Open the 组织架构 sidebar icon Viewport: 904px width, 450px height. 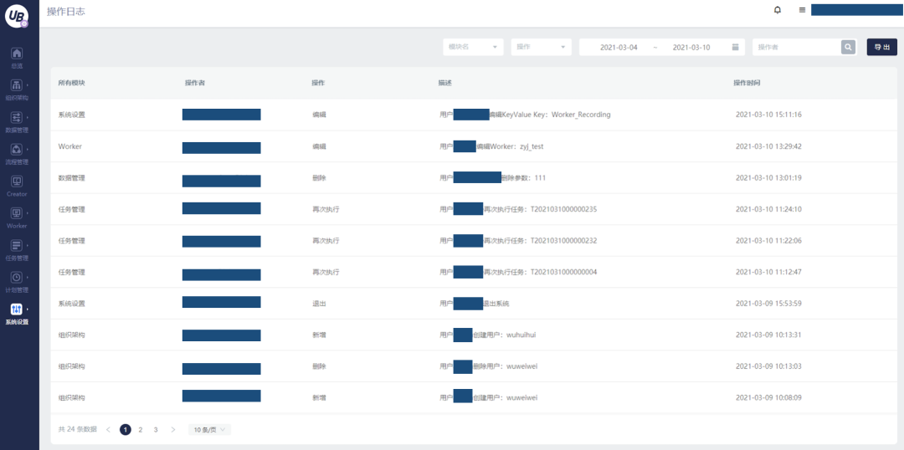pos(18,85)
